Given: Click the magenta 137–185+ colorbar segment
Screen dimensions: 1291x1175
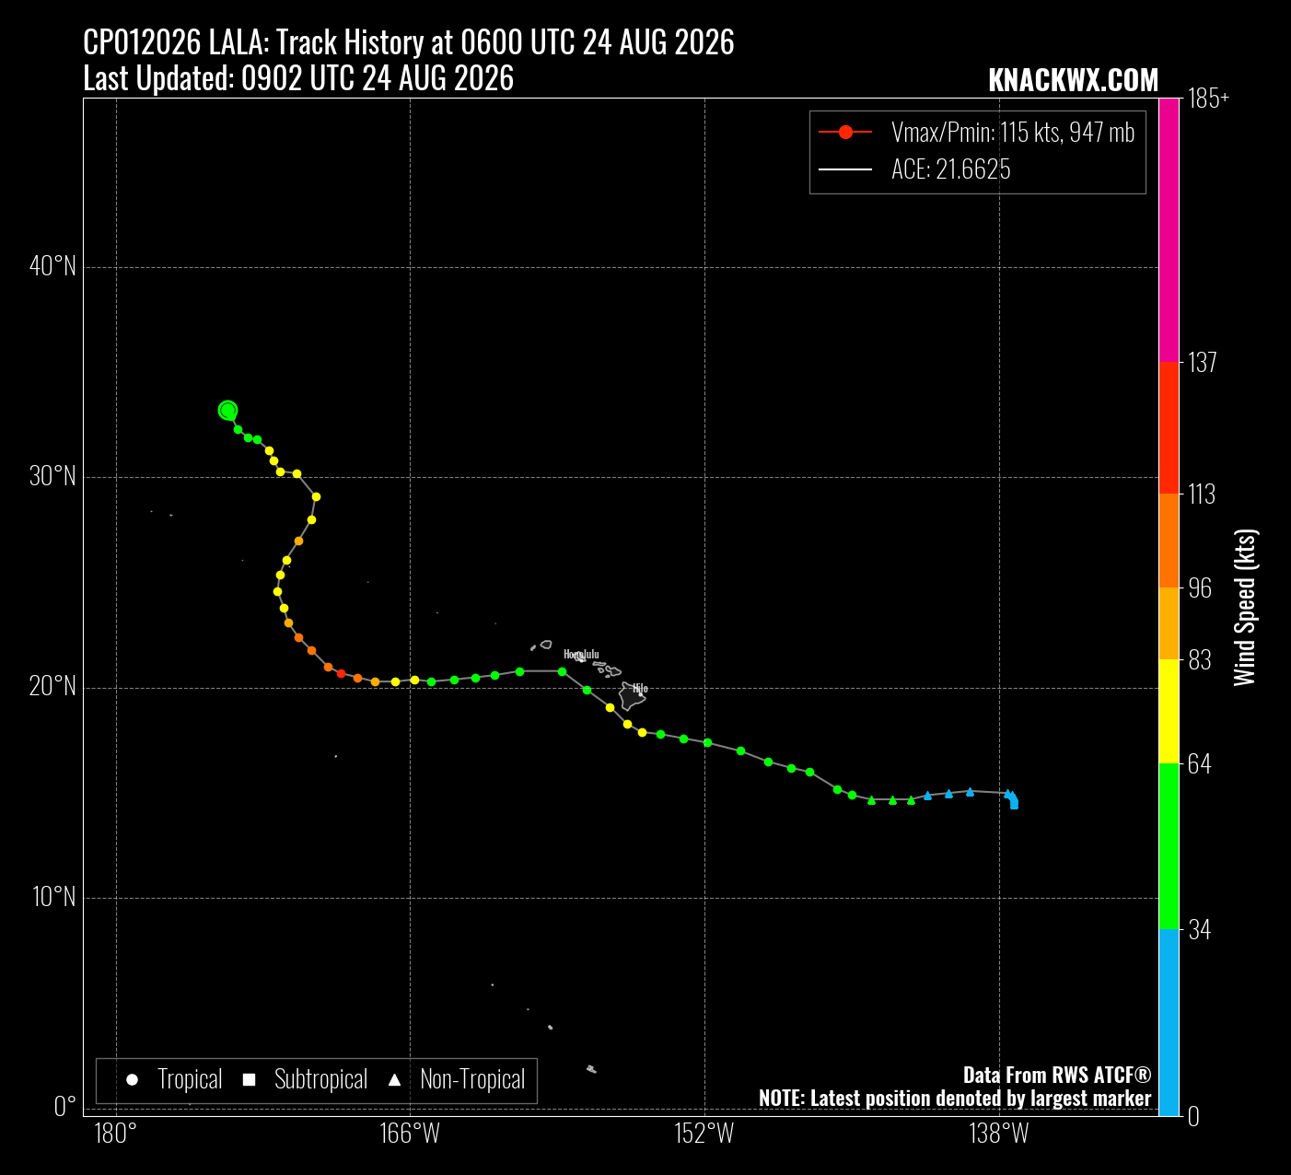Looking at the screenshot, I should 1169,230.
